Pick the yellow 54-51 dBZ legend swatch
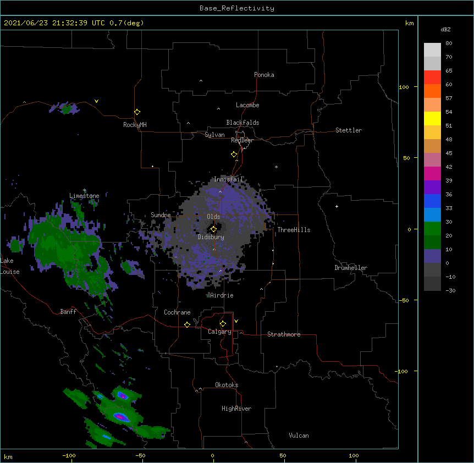This screenshot has height=463, width=474. click(x=432, y=118)
